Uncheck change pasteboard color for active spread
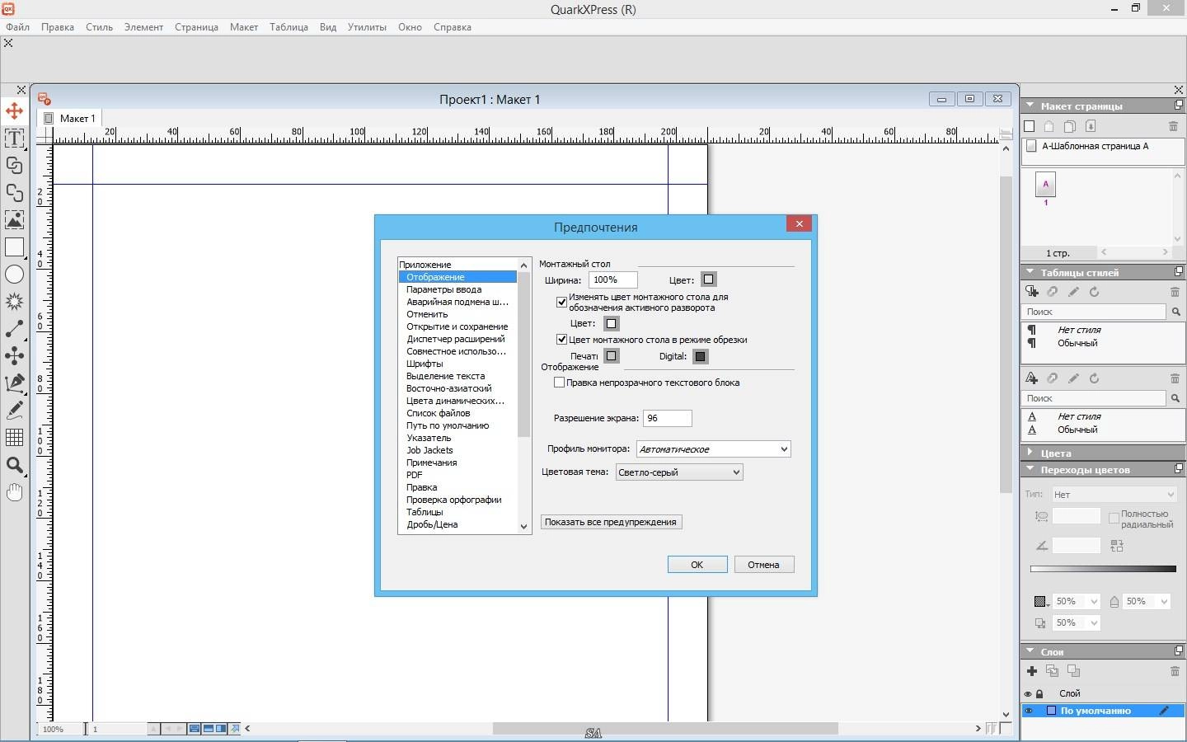The width and height of the screenshot is (1187, 742). tap(561, 302)
